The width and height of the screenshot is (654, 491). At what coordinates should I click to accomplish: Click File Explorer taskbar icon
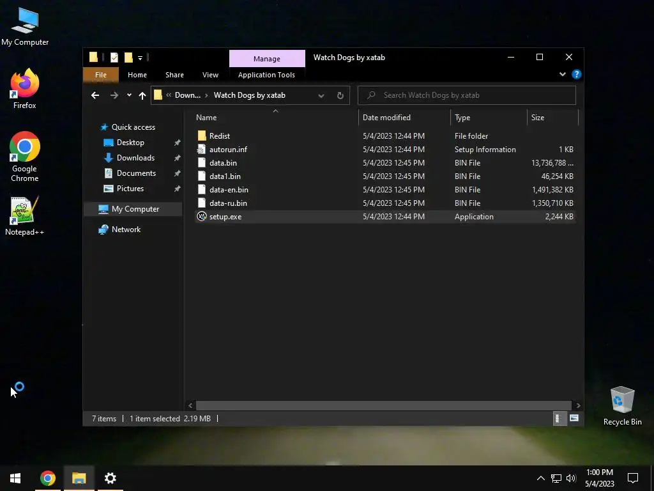point(79,478)
